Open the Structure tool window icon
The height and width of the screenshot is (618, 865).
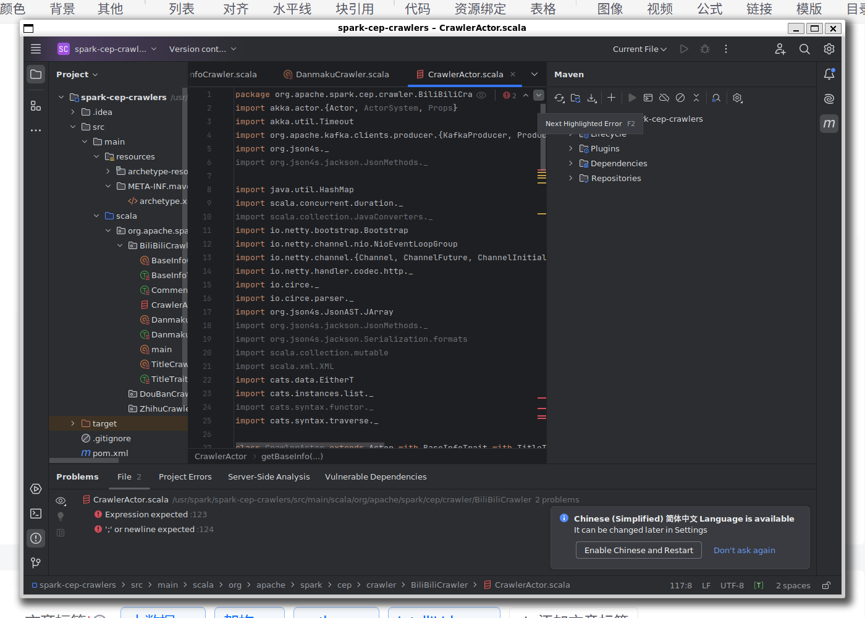click(x=36, y=106)
